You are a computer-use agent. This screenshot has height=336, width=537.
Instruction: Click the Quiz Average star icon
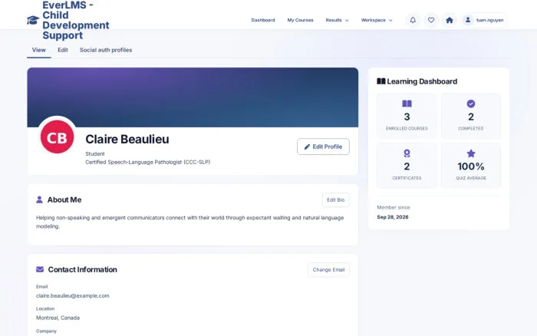pyautogui.click(x=471, y=153)
